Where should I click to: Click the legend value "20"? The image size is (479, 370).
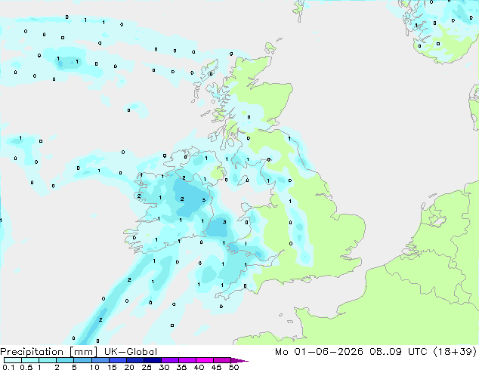[129, 367]
